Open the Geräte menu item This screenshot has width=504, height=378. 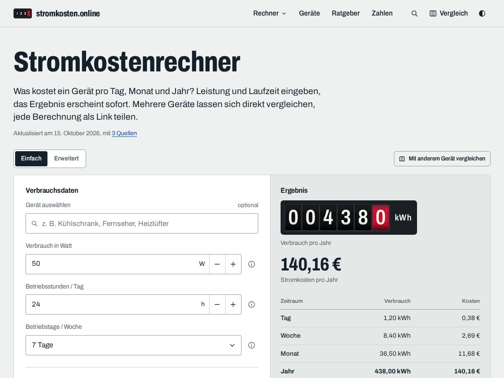pyautogui.click(x=310, y=13)
